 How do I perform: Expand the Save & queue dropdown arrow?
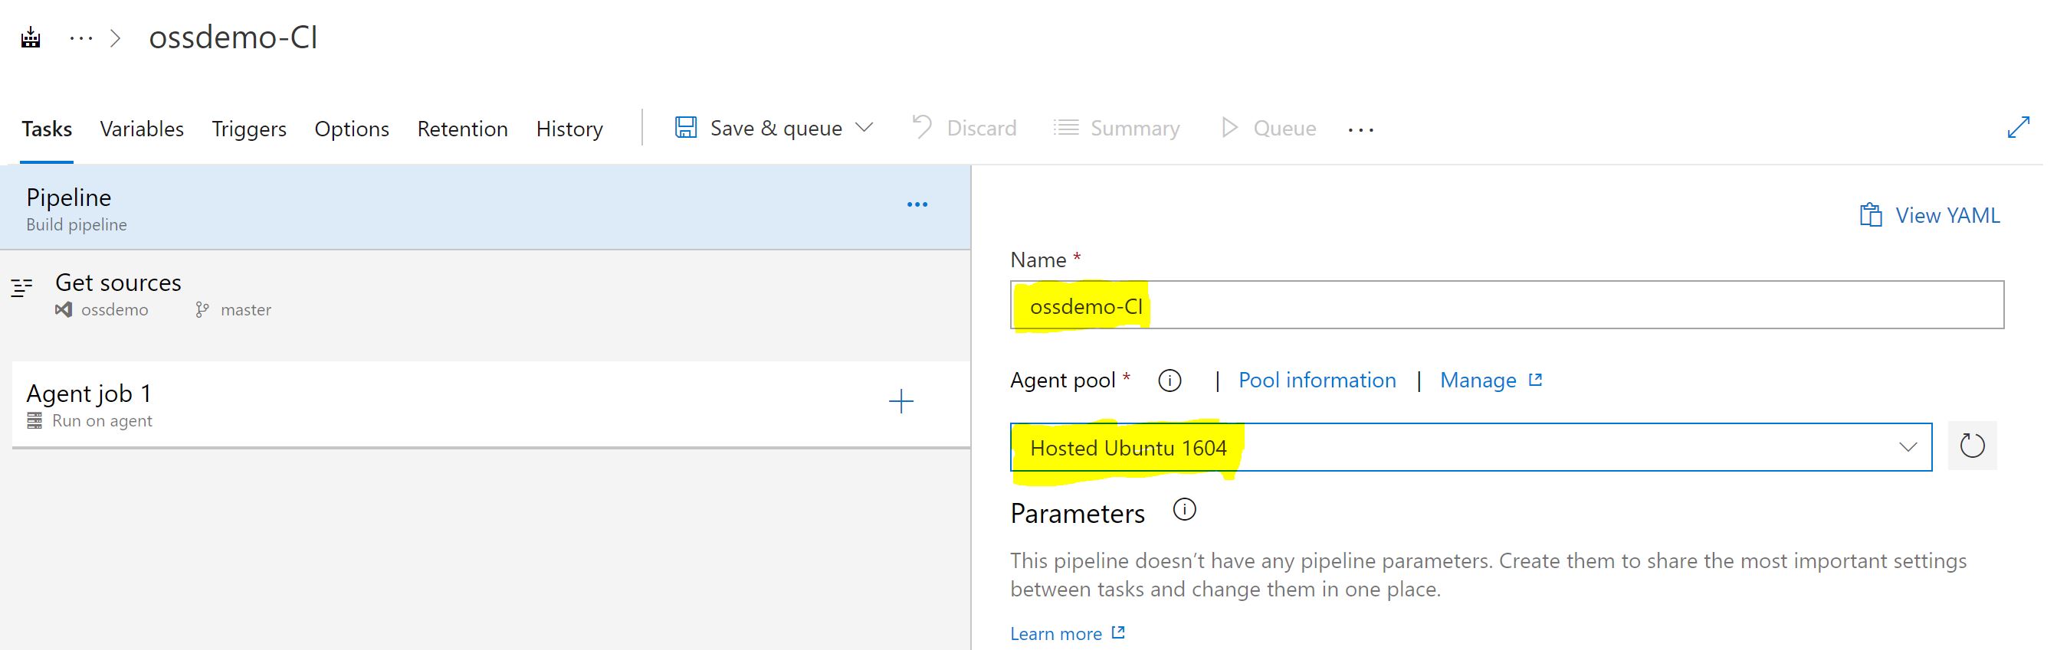point(864,128)
